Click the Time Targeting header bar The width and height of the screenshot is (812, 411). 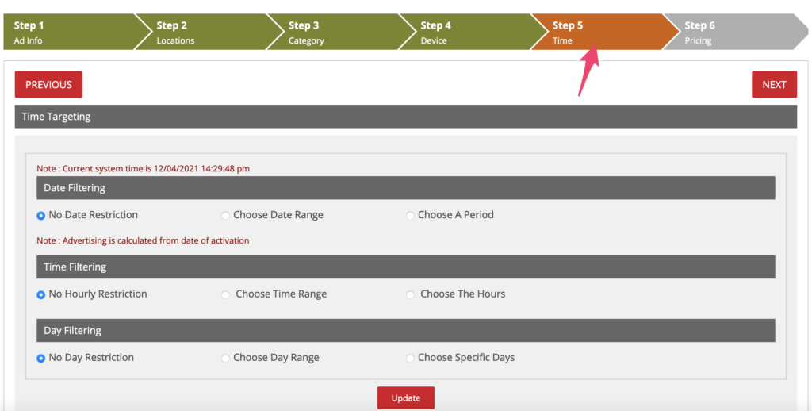(x=405, y=117)
